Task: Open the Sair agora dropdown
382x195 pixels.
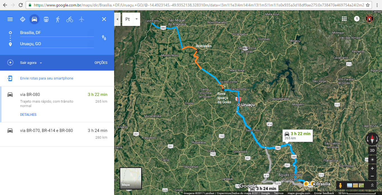Action: 31,63
